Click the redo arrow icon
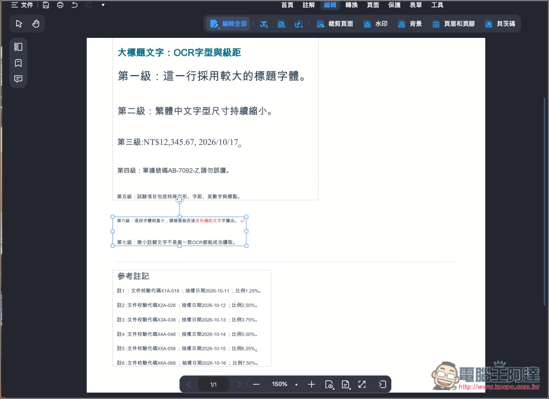This screenshot has width=549, height=399. pyautogui.click(x=88, y=5)
